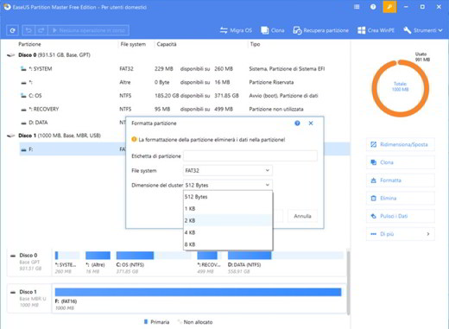
Task: Click the Annulla button
Action: click(302, 216)
